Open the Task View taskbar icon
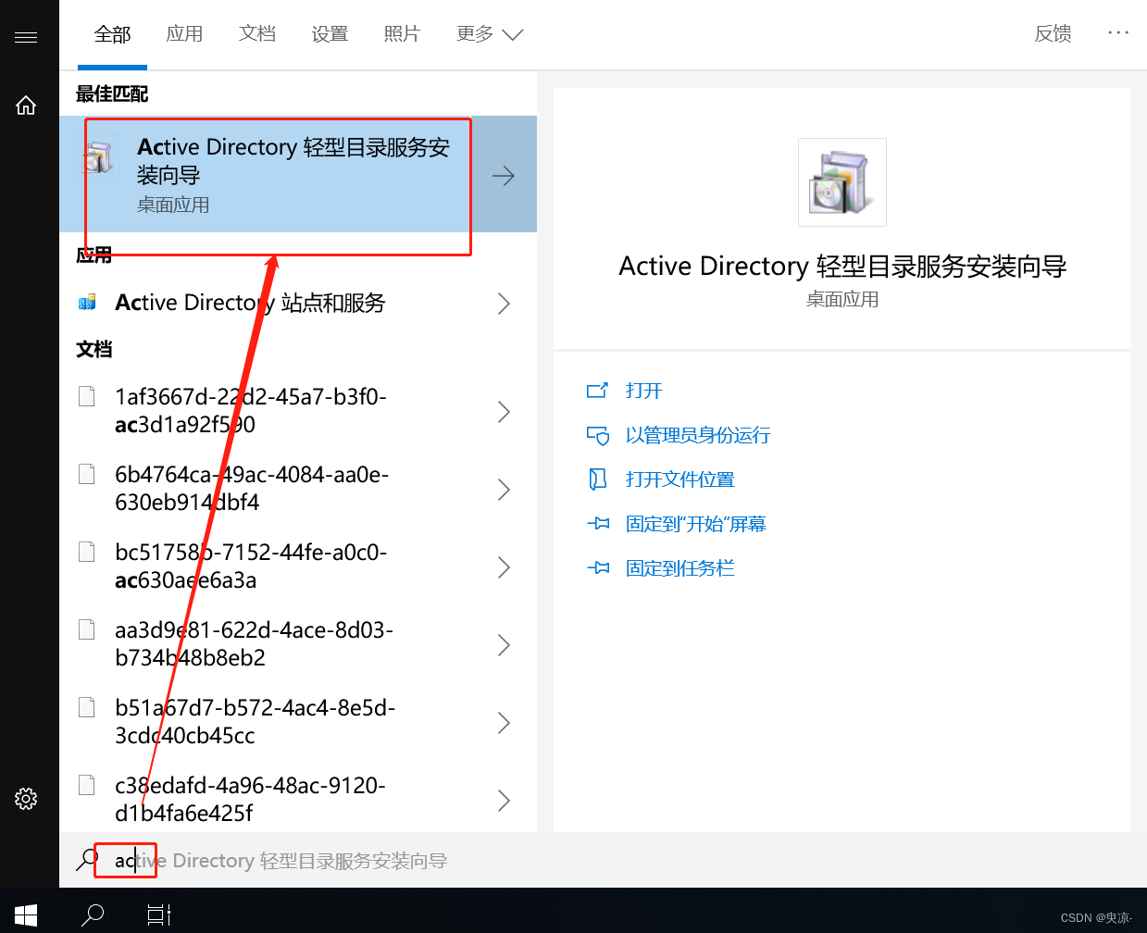1147x933 pixels. [159, 915]
